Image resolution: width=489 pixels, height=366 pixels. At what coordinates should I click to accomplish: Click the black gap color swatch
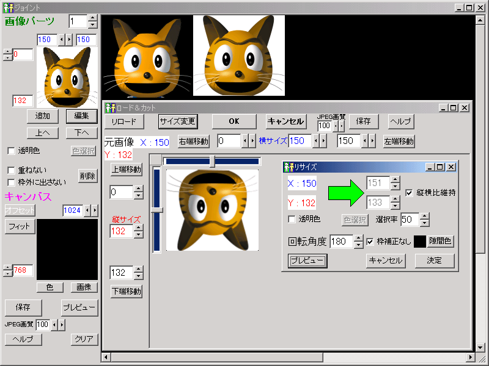tap(419, 241)
